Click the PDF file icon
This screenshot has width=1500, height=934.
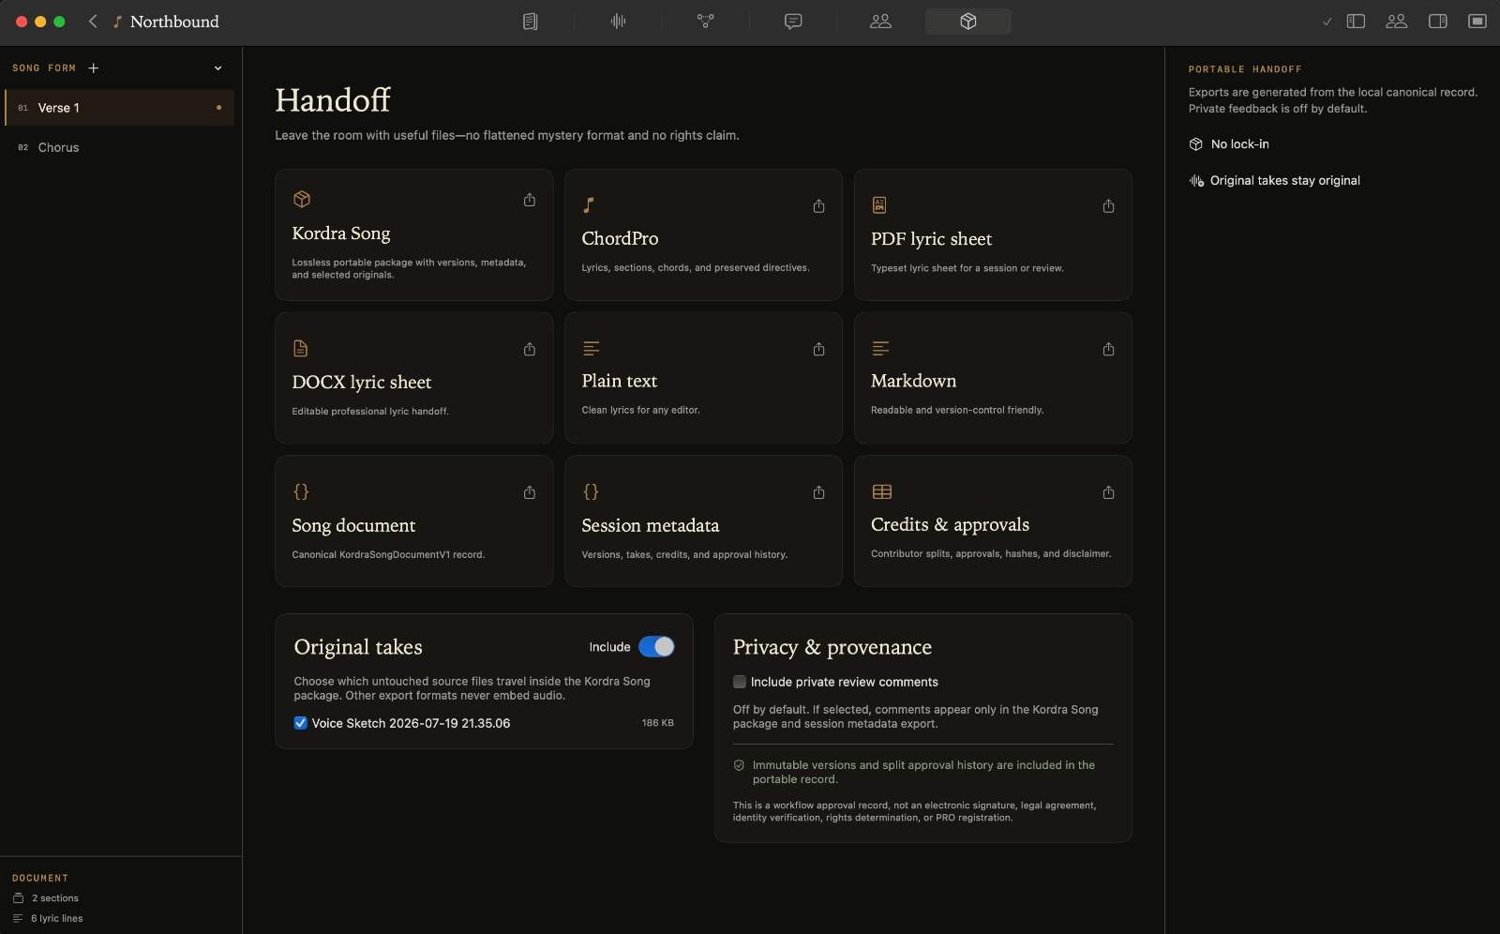click(879, 205)
